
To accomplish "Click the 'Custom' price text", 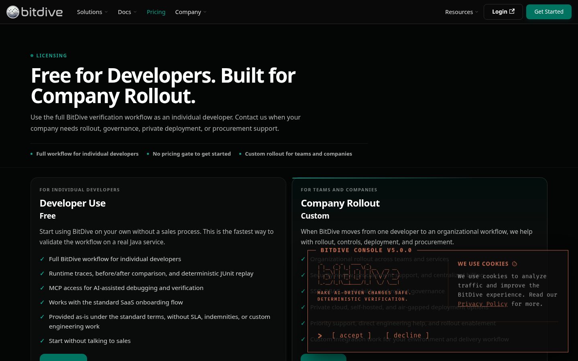I will pyautogui.click(x=315, y=216).
